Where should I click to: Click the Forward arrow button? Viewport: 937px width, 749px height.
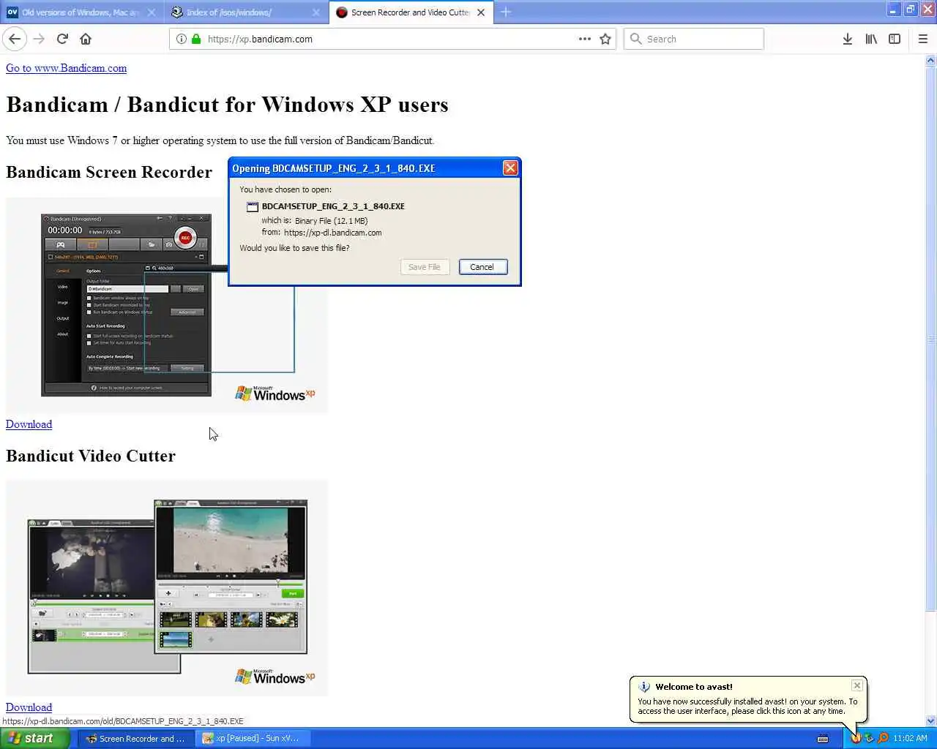tap(39, 39)
